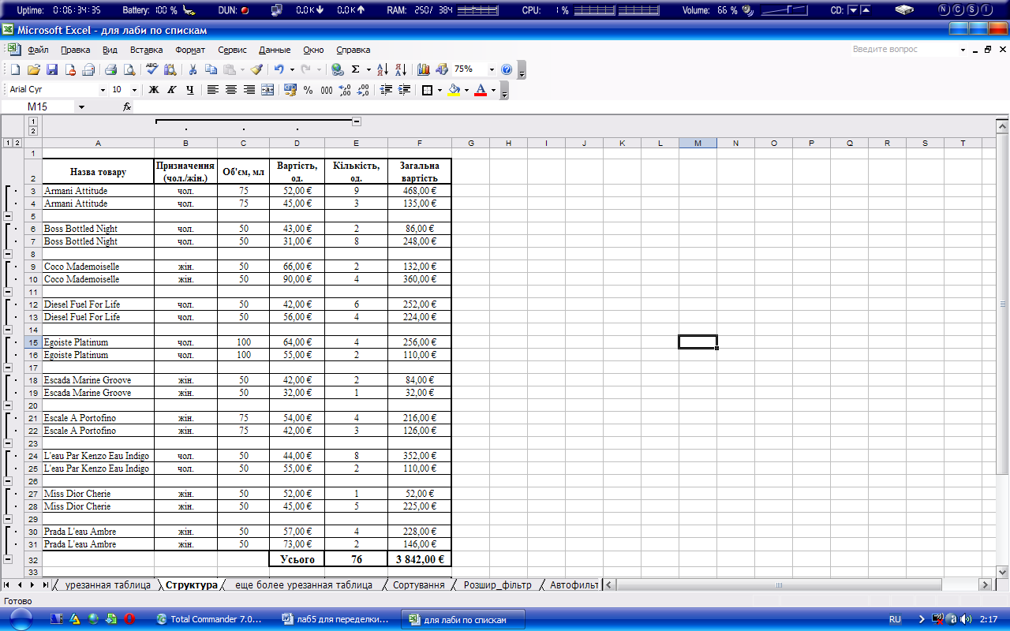Merge and center cells icon
The width and height of the screenshot is (1010, 631).
pyautogui.click(x=267, y=90)
